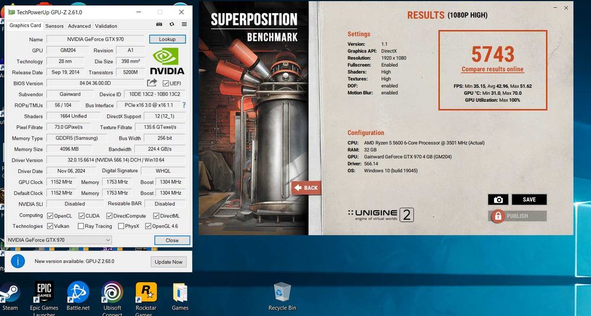Switch to the Graphics Card tab
The image size is (591, 316).
(x=25, y=25)
